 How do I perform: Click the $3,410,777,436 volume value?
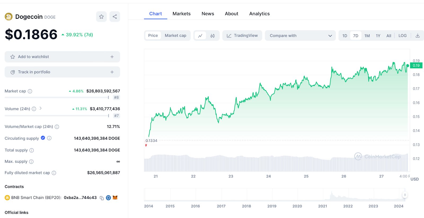(105, 109)
